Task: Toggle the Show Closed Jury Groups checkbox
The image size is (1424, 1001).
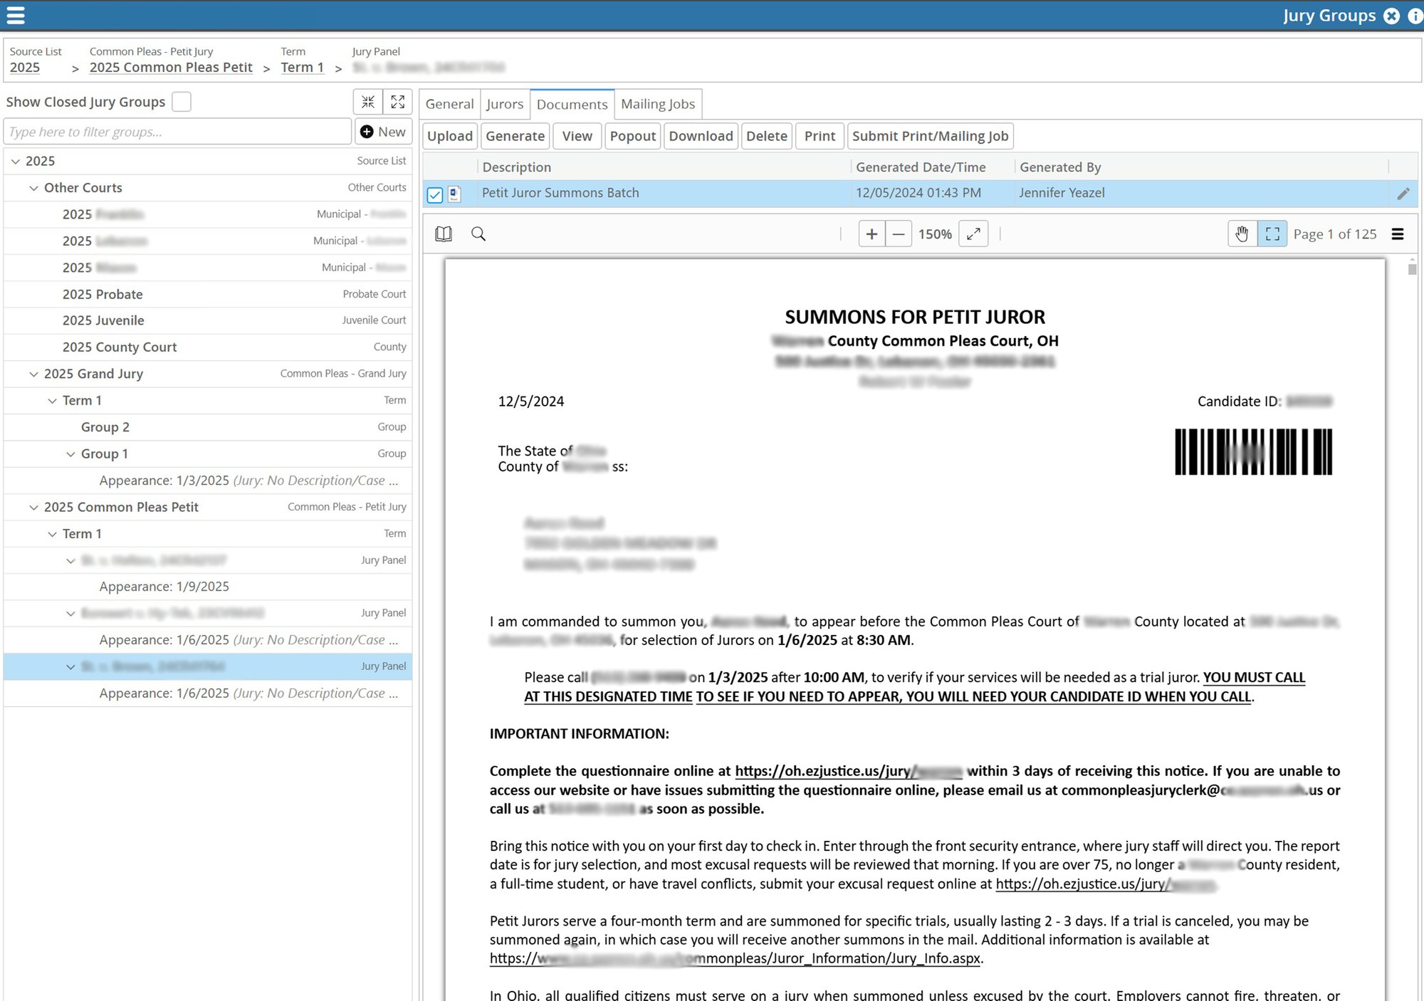Action: click(183, 102)
